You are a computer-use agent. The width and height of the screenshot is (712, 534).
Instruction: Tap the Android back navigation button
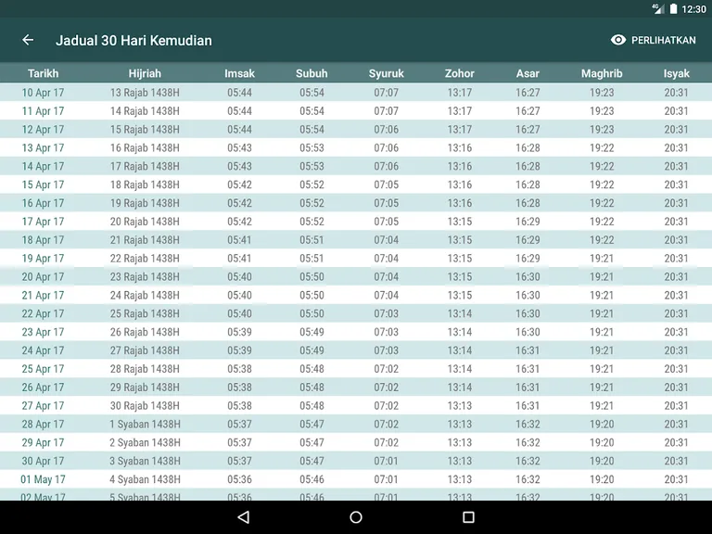[x=244, y=516]
